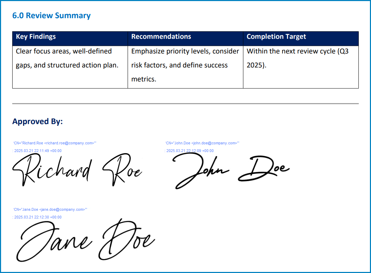
Task: Click the Jane Doe handwritten signature
Action: pyautogui.click(x=86, y=240)
